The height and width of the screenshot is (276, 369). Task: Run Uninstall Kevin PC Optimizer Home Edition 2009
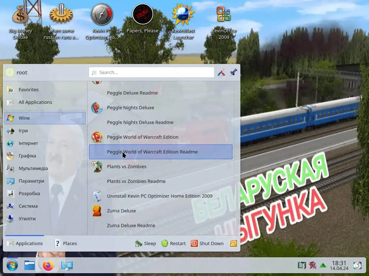point(160,196)
